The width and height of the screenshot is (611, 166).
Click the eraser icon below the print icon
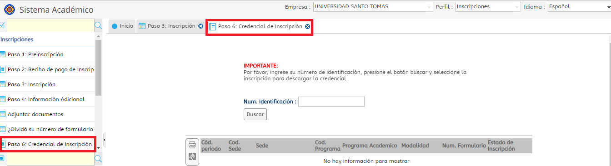(192, 157)
